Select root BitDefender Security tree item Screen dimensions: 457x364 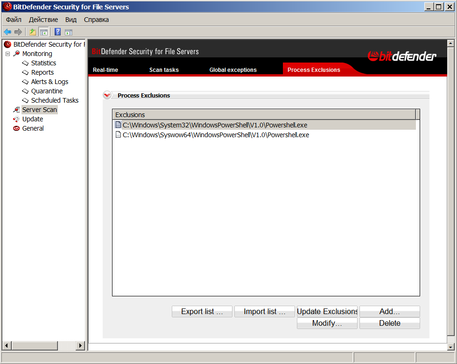49,44
